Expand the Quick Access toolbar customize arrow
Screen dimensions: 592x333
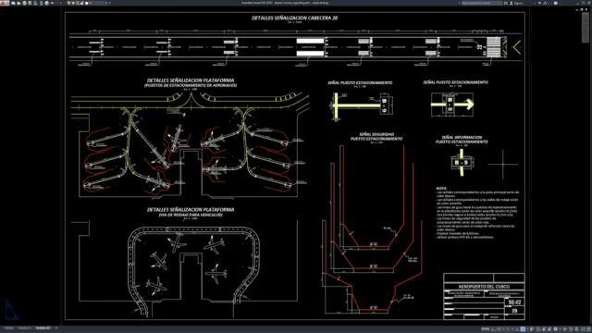pos(109,3)
